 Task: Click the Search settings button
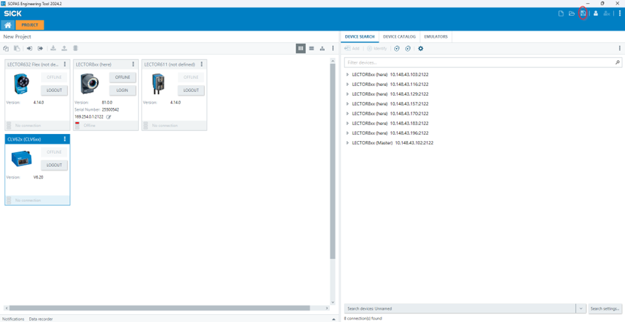[604, 309]
